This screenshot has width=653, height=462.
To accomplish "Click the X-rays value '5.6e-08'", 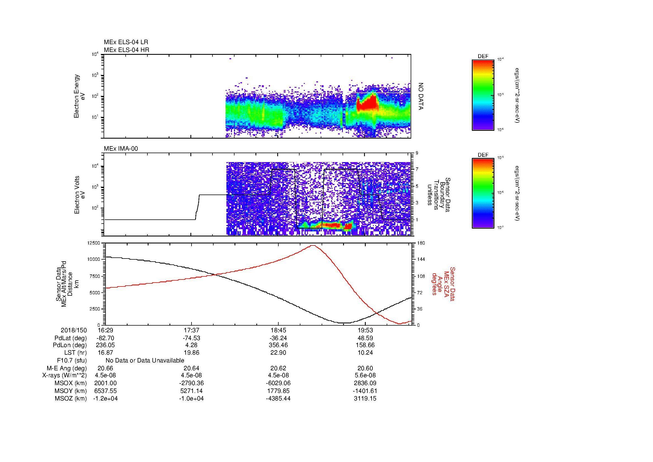I will pos(365,375).
